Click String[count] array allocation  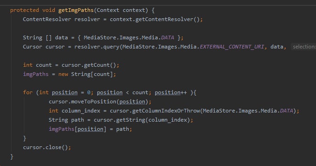click(x=92, y=74)
